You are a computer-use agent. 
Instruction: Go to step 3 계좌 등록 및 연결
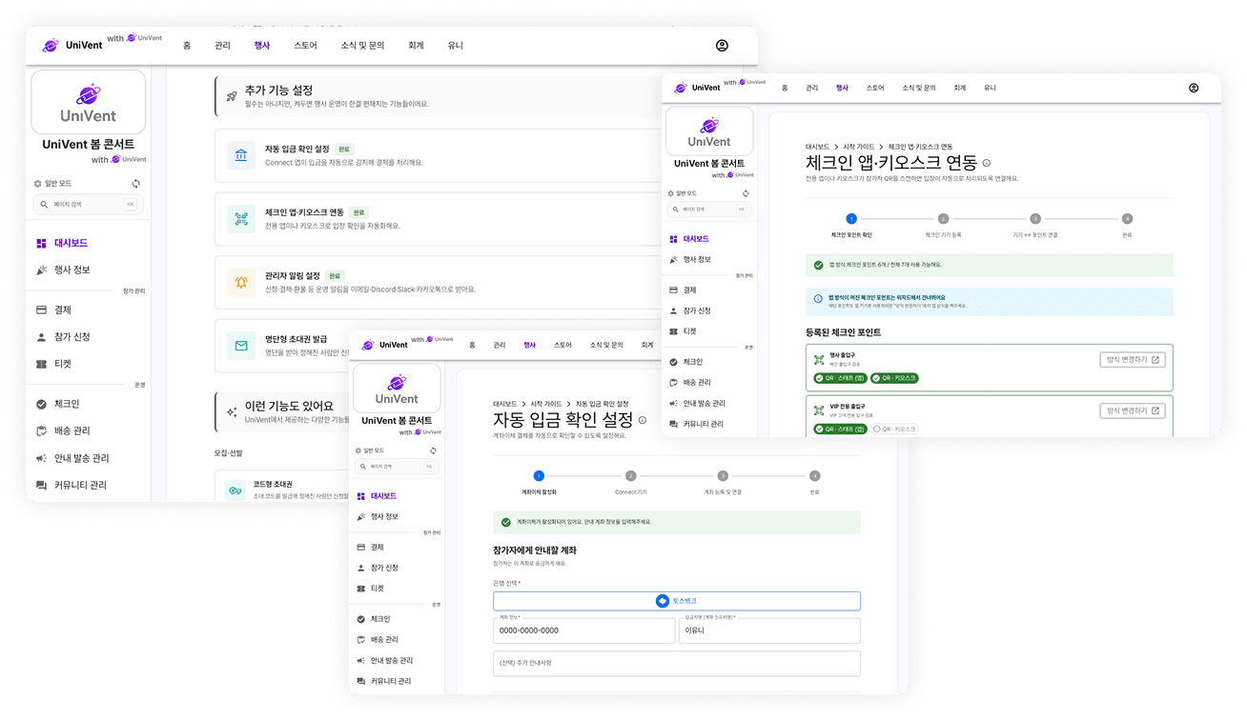point(723,482)
